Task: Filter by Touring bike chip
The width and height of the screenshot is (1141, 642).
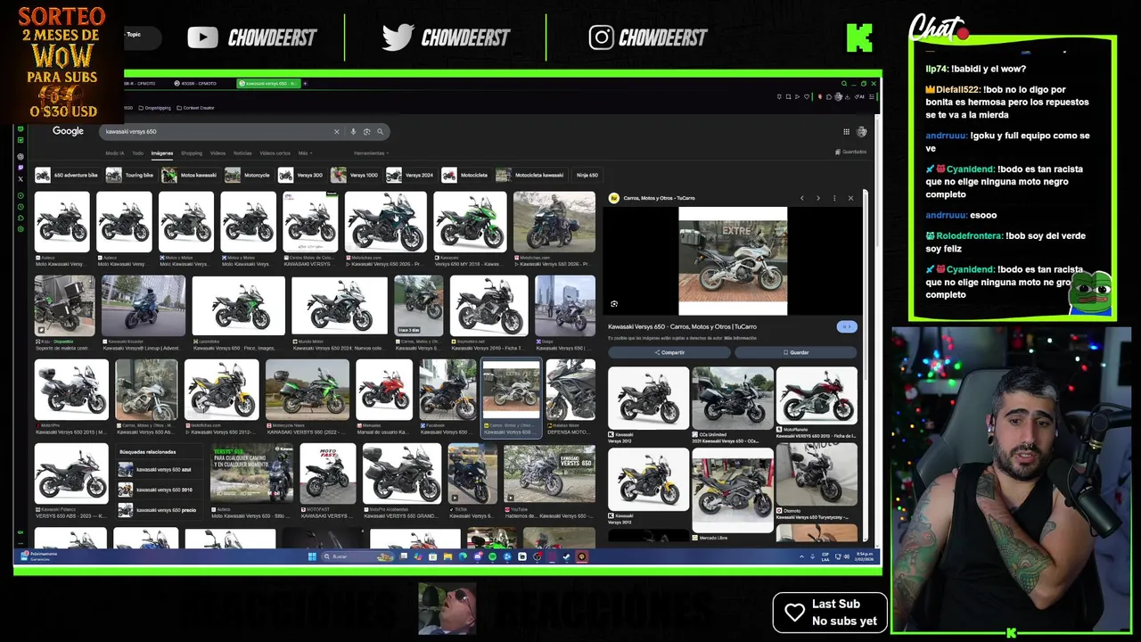Action: point(130,175)
